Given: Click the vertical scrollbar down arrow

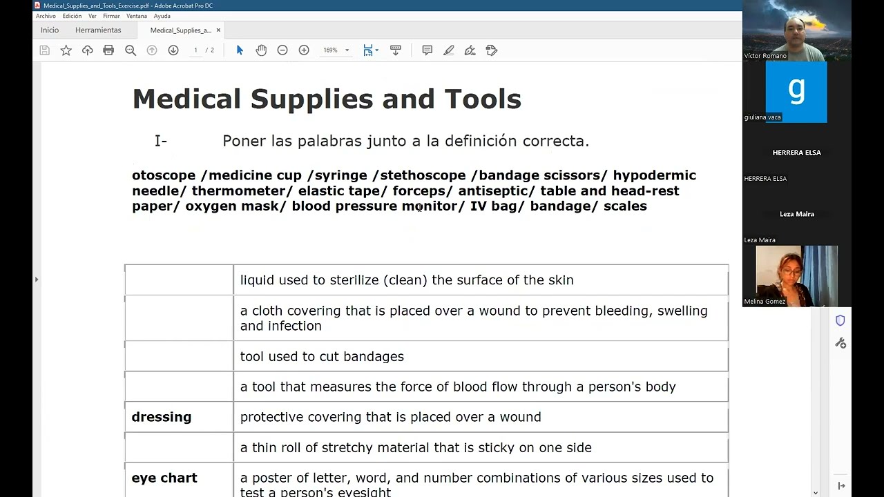Looking at the screenshot, I should [816, 493].
